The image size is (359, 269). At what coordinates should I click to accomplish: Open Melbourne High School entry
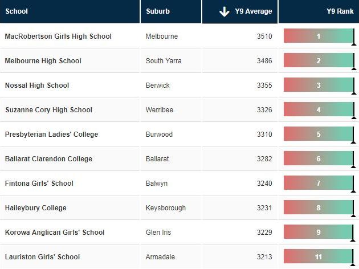pyautogui.click(x=43, y=60)
